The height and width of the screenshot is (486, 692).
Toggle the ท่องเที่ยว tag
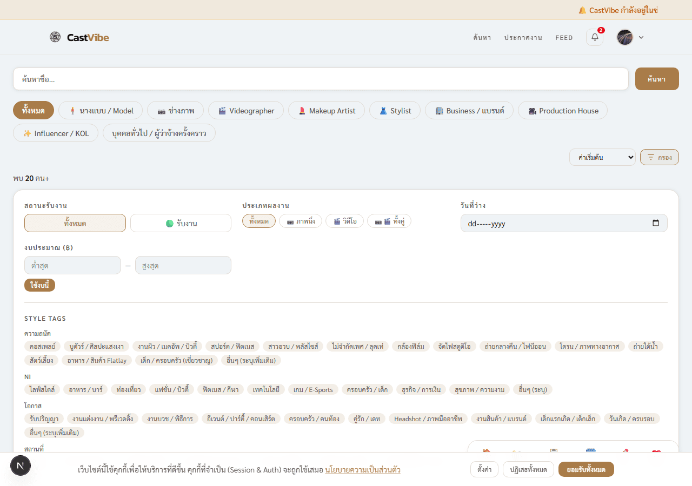click(128, 389)
